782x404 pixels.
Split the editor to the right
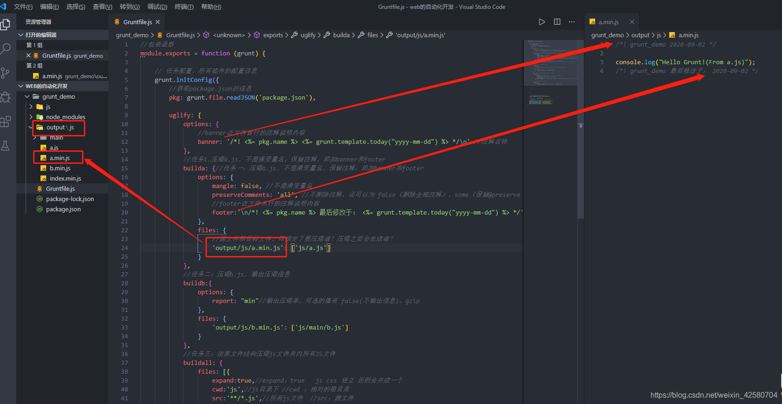point(557,22)
